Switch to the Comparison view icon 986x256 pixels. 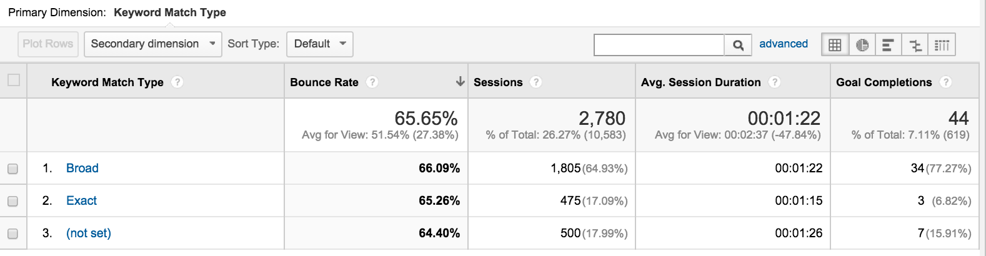pos(915,45)
